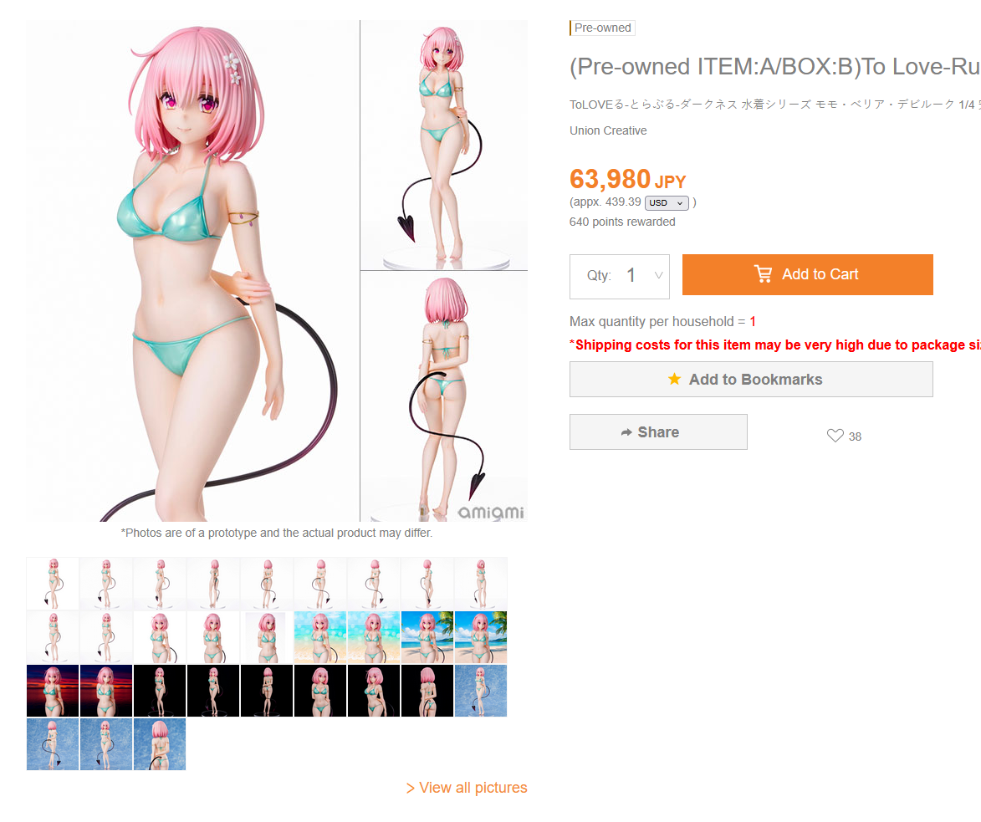Click the share arrow icon

point(626,432)
